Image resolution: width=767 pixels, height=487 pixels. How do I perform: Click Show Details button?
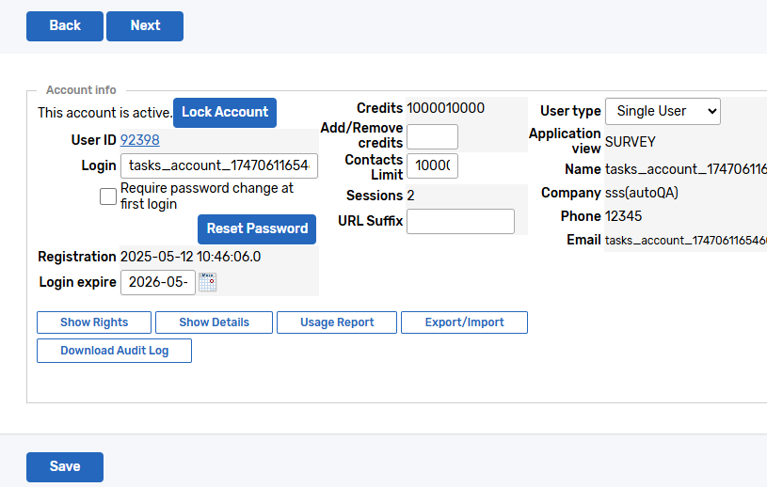(x=214, y=322)
